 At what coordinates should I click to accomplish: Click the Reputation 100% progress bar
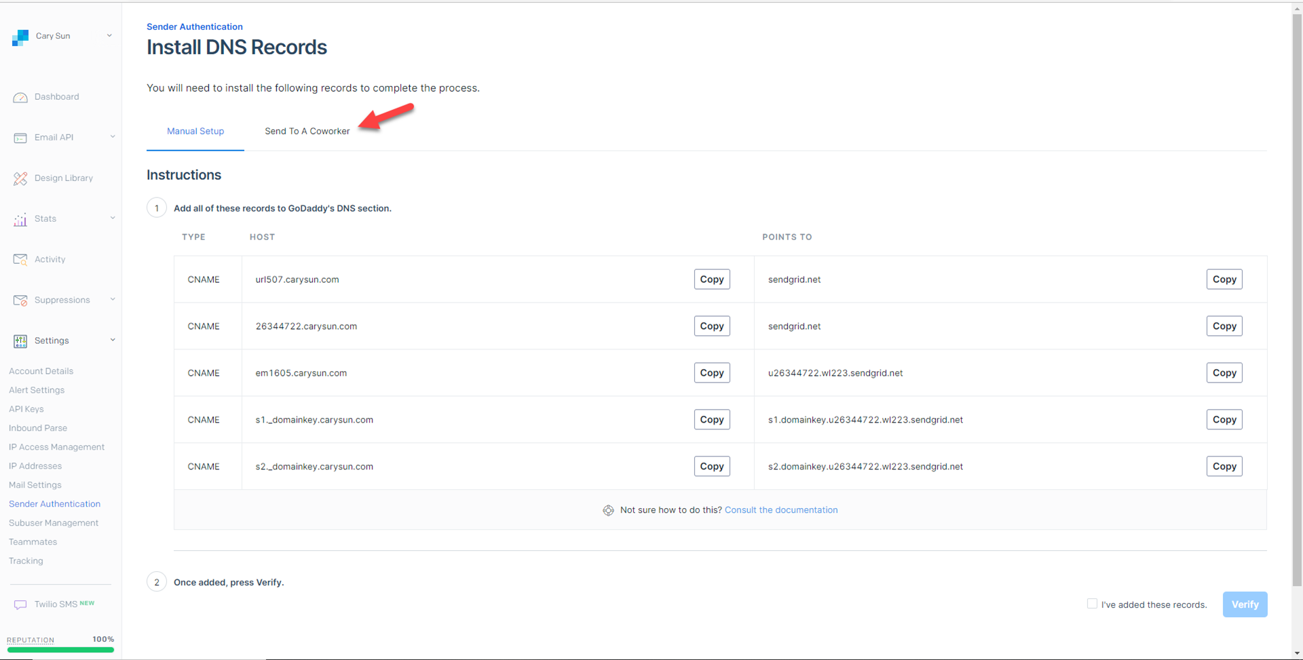tap(60, 650)
